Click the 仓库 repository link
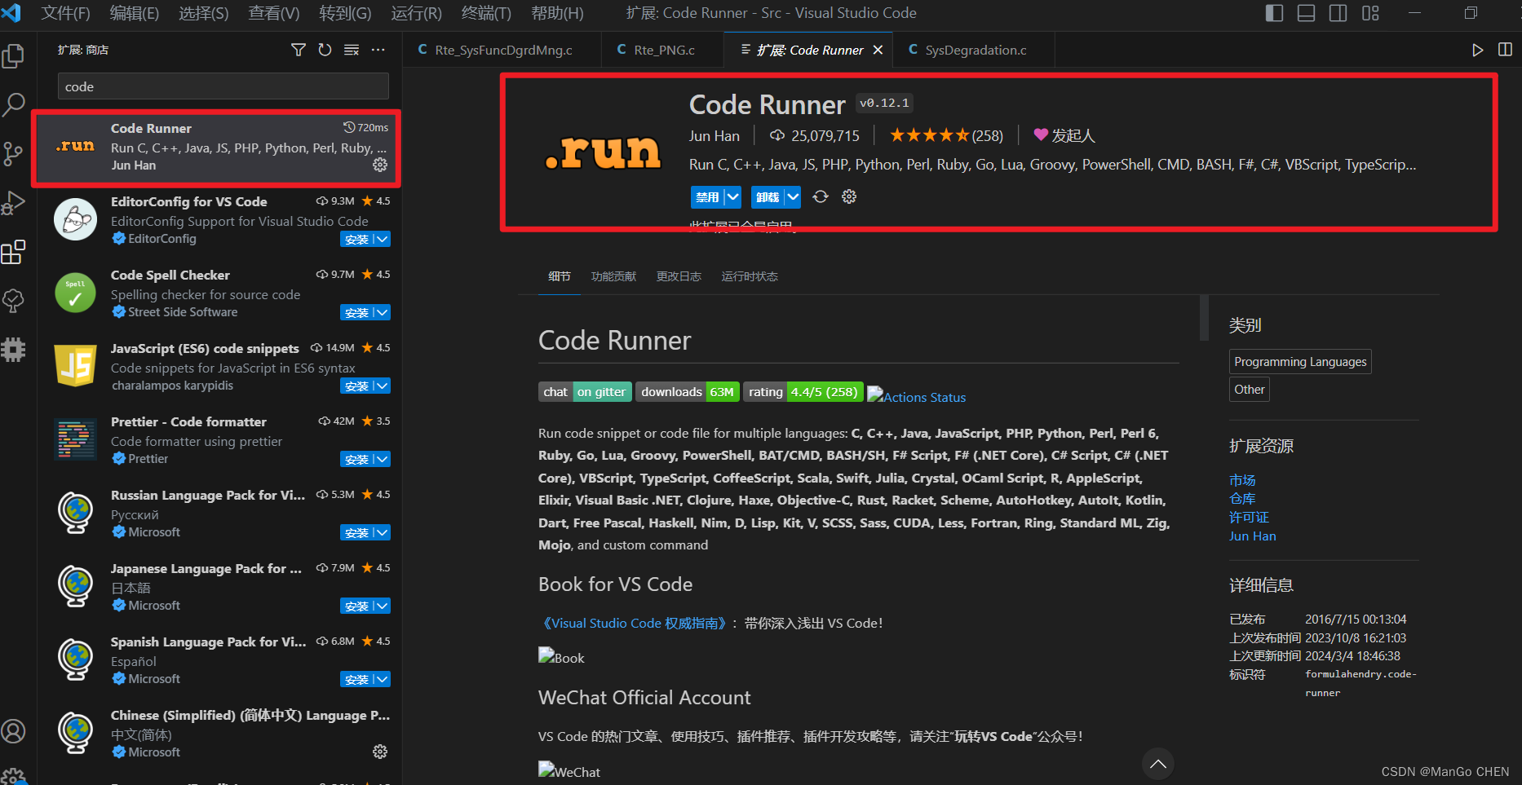 point(1242,498)
